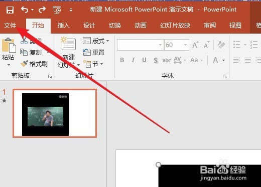Click the AV character spacing icon
This screenshot has height=187, width=261.
point(178,60)
